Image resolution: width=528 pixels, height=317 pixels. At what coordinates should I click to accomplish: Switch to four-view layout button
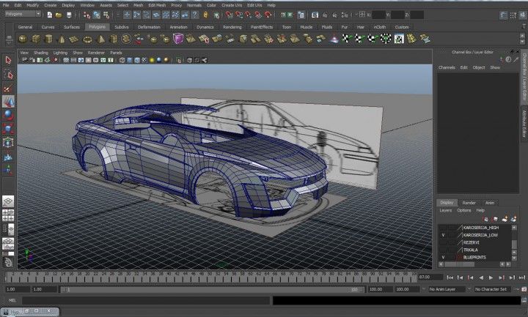[8, 215]
